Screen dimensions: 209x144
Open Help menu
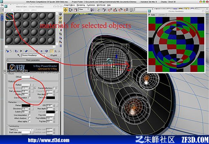(x=109, y=5)
